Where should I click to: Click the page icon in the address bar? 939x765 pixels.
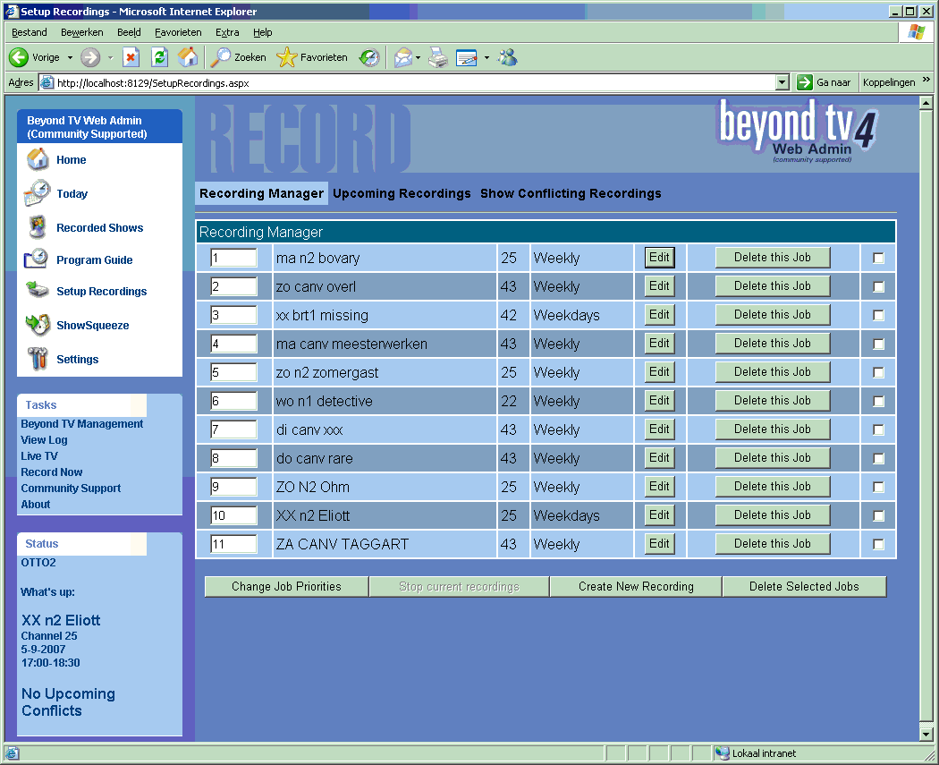[47, 82]
